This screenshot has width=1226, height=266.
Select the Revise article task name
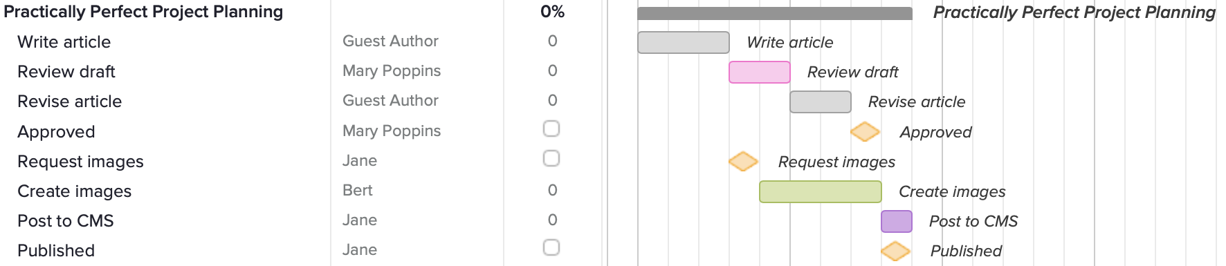(x=70, y=102)
